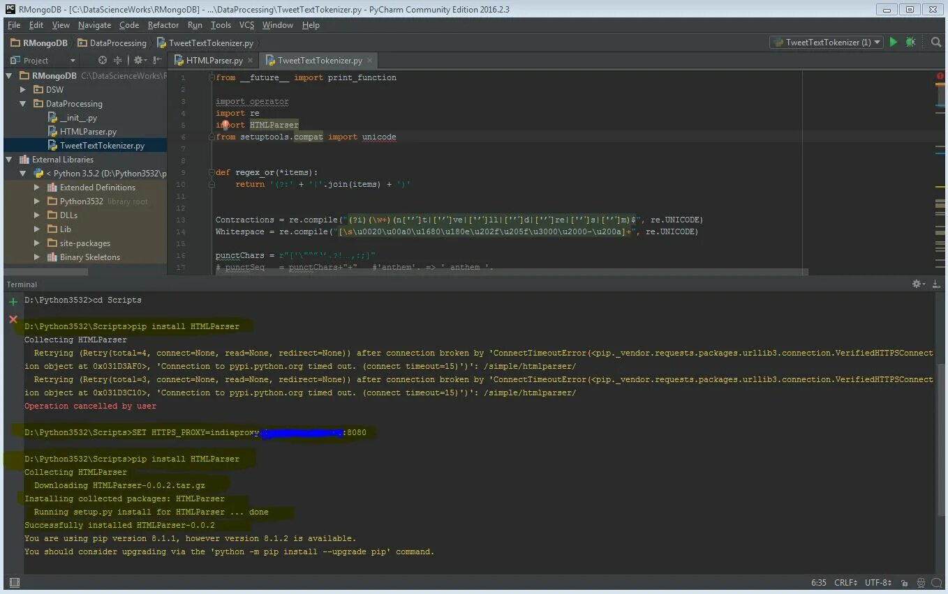This screenshot has height=594, width=948.
Task: Toggle read-only lock icon in status bar
Action: click(904, 583)
